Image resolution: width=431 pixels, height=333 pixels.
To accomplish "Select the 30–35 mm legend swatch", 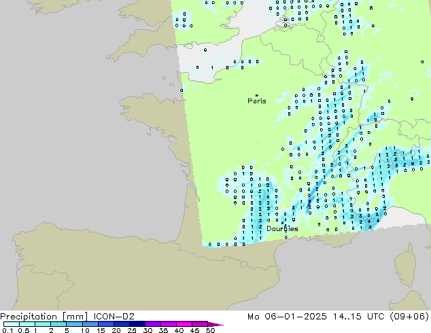I will pos(152,324).
